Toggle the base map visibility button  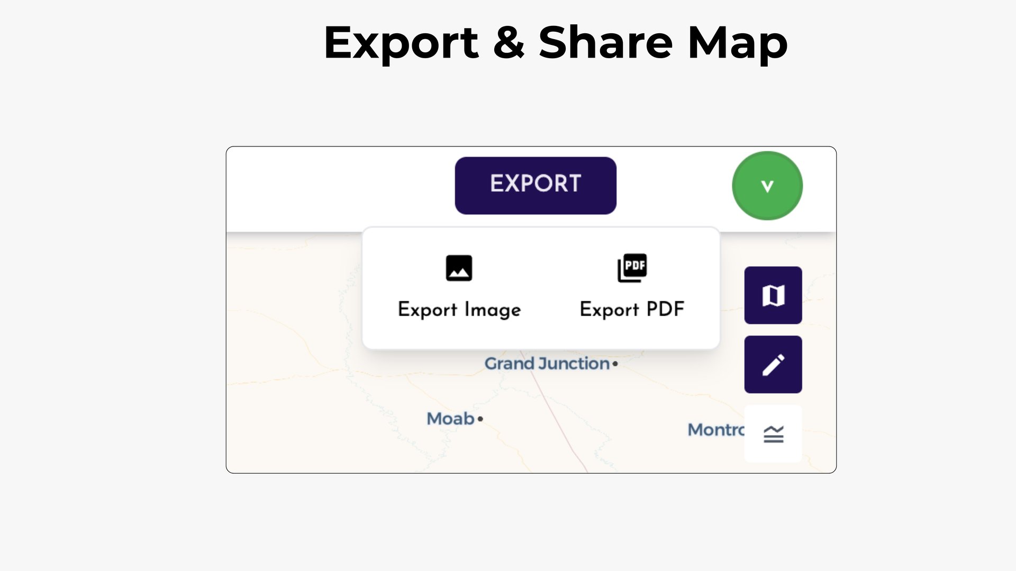[x=773, y=295]
